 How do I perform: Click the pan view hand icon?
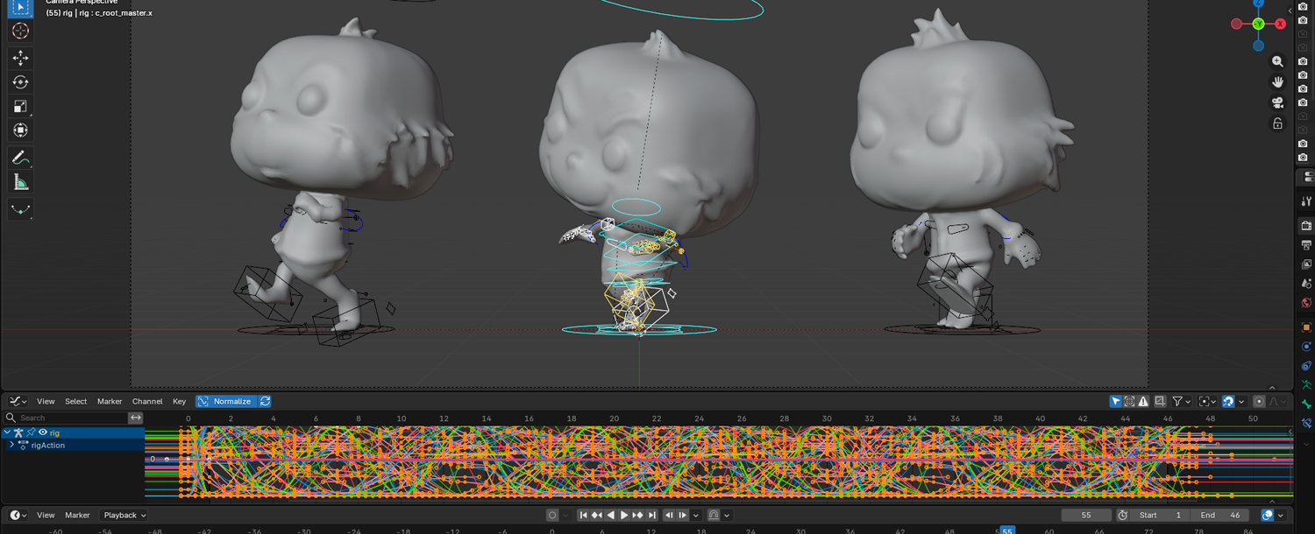click(x=1277, y=81)
